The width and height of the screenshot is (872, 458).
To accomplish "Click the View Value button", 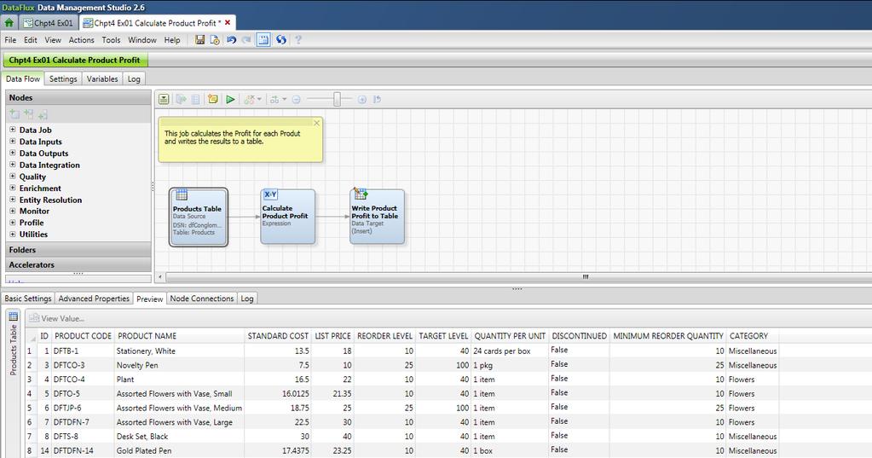I will pyautogui.click(x=57, y=318).
